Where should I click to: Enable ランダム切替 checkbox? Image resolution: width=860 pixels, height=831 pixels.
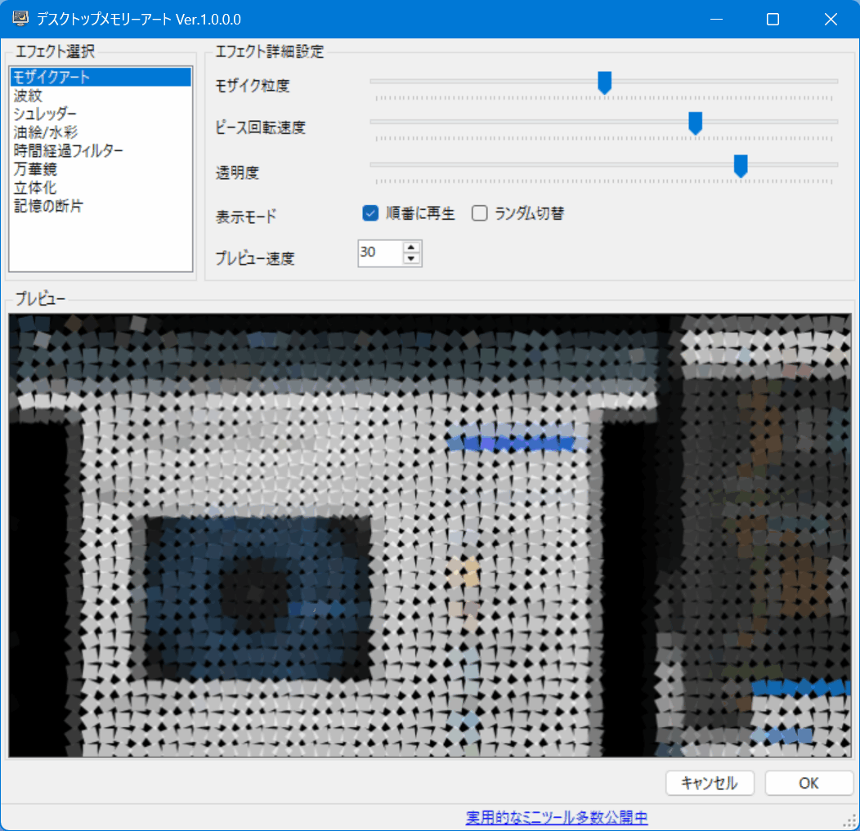[x=480, y=213]
